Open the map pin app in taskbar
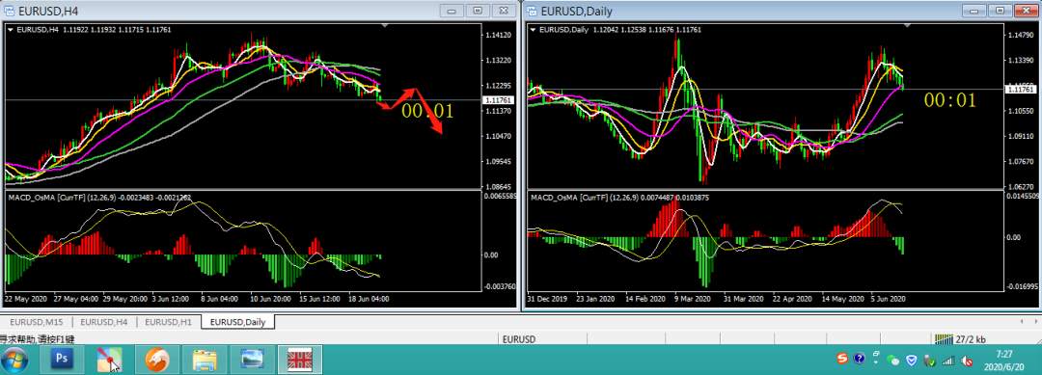The height and width of the screenshot is (375, 1042). 110,360
